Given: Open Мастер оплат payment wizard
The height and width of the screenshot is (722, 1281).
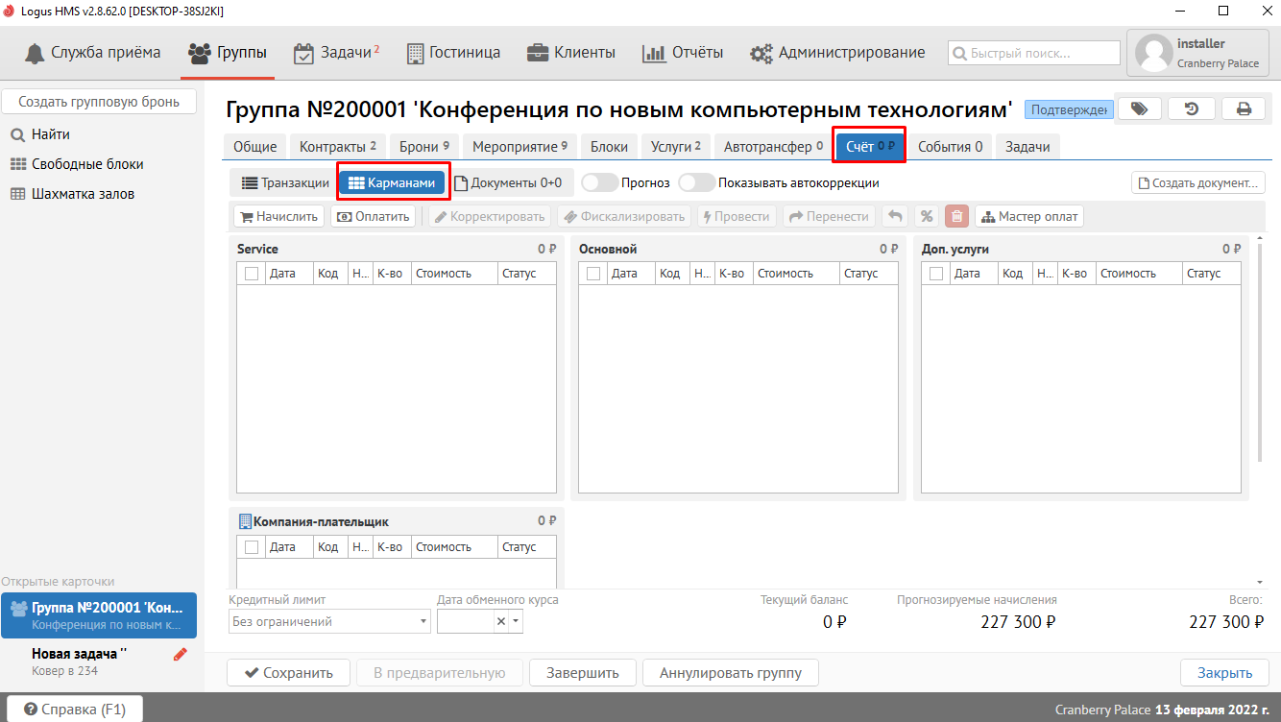Looking at the screenshot, I should coord(1029,216).
